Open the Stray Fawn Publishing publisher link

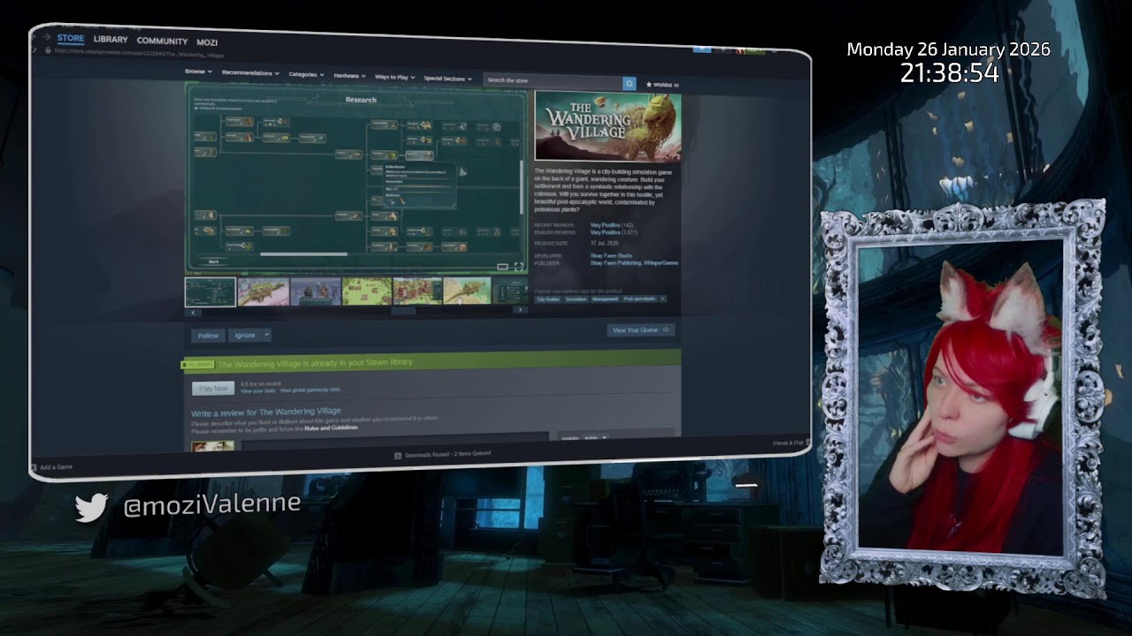coord(616,262)
